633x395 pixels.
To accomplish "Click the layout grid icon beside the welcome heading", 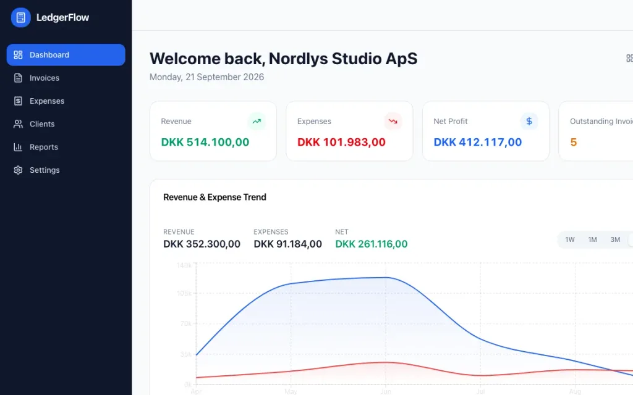I will pyautogui.click(x=629, y=59).
